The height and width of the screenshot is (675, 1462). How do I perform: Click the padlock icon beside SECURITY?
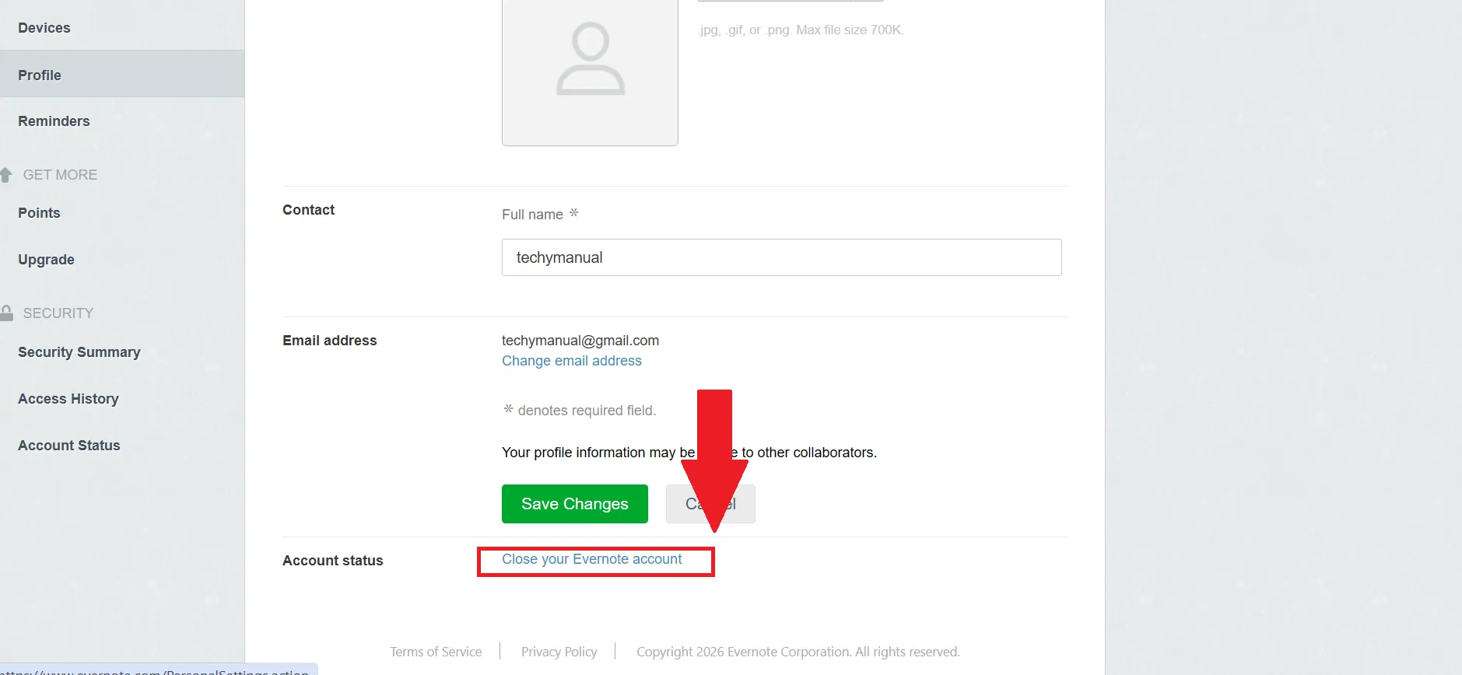[6, 312]
